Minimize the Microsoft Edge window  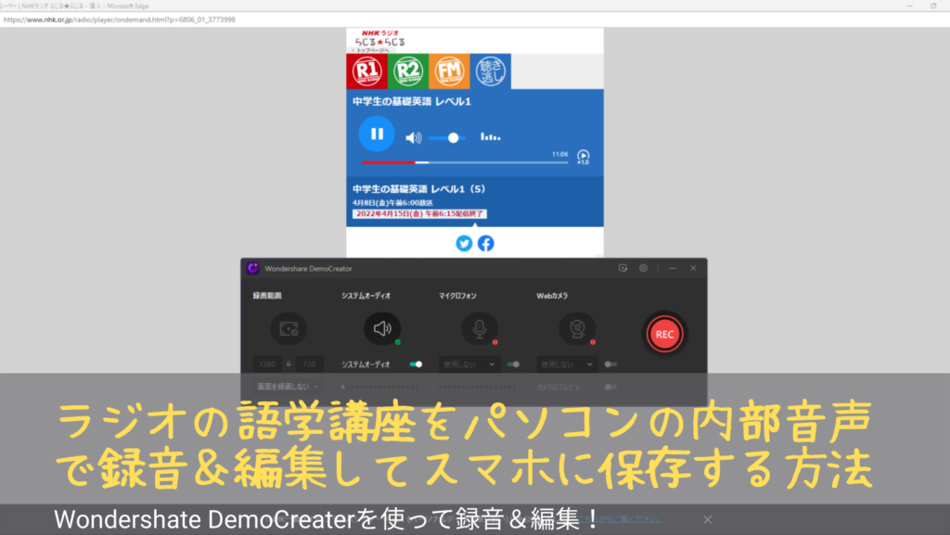(910, 6)
